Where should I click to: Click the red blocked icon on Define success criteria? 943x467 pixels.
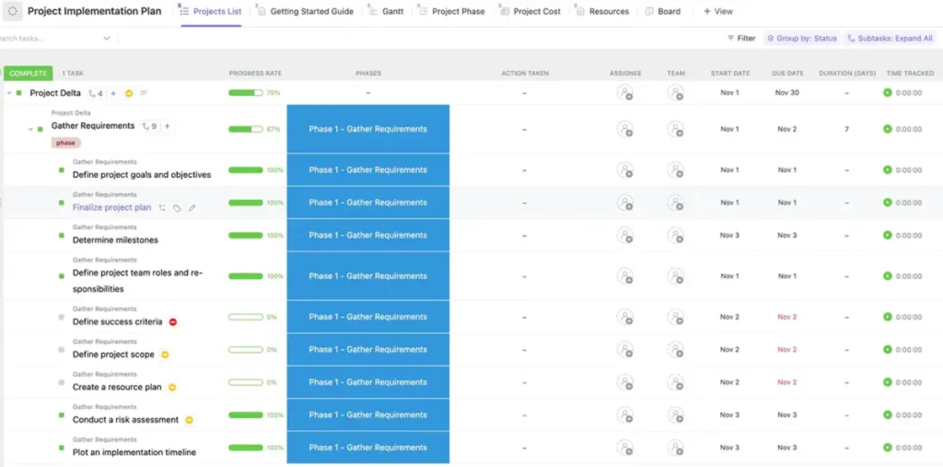[x=172, y=322]
